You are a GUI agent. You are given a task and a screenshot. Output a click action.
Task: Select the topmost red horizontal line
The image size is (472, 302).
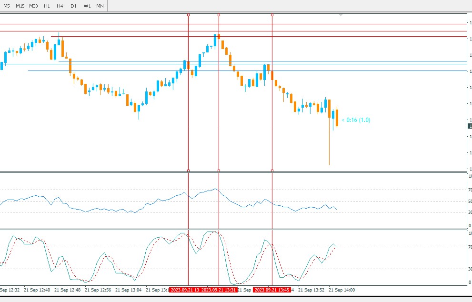[x=233, y=24]
